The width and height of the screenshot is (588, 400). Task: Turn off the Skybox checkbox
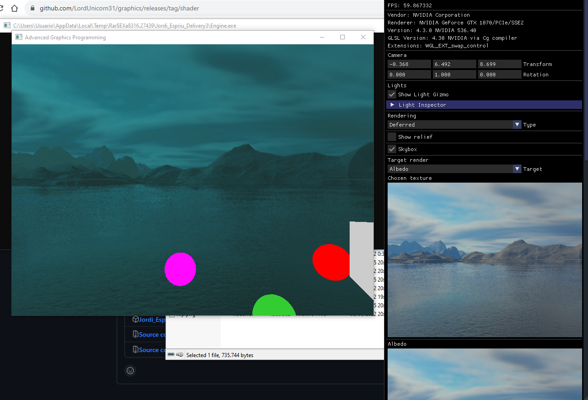(x=392, y=149)
